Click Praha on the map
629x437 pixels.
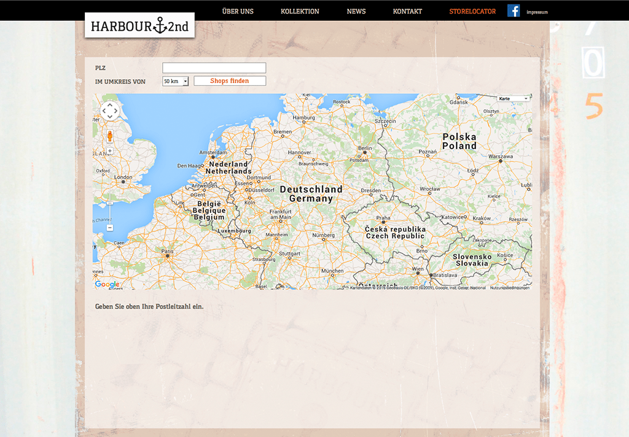tap(383, 218)
